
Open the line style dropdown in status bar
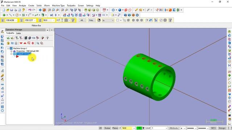tap(196, 128)
